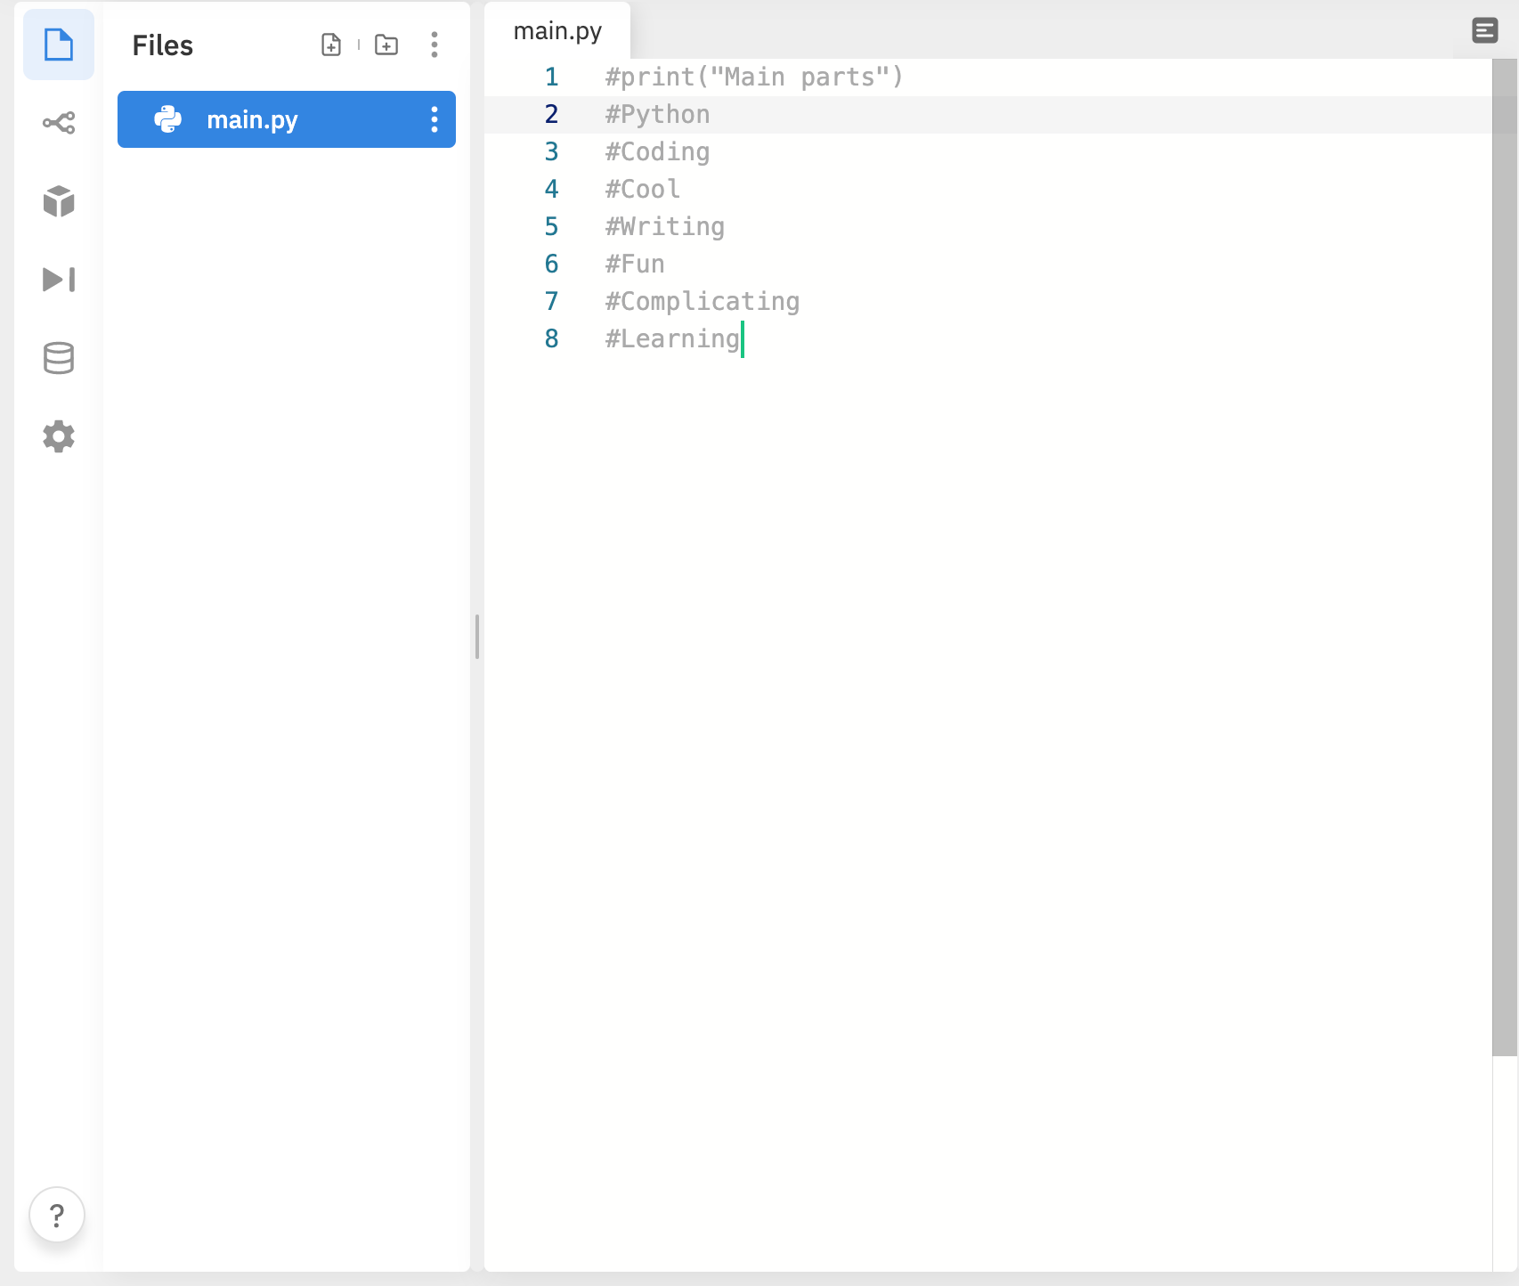Click line number 1 in gutter
This screenshot has height=1286, width=1519.
(x=552, y=77)
